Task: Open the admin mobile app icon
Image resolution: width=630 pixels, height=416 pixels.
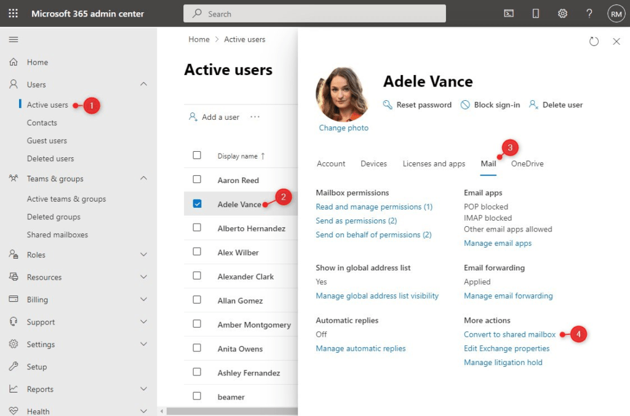Action: (535, 13)
